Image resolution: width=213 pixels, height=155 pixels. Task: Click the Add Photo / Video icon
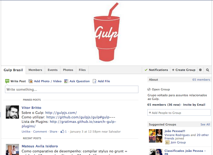point(31,81)
